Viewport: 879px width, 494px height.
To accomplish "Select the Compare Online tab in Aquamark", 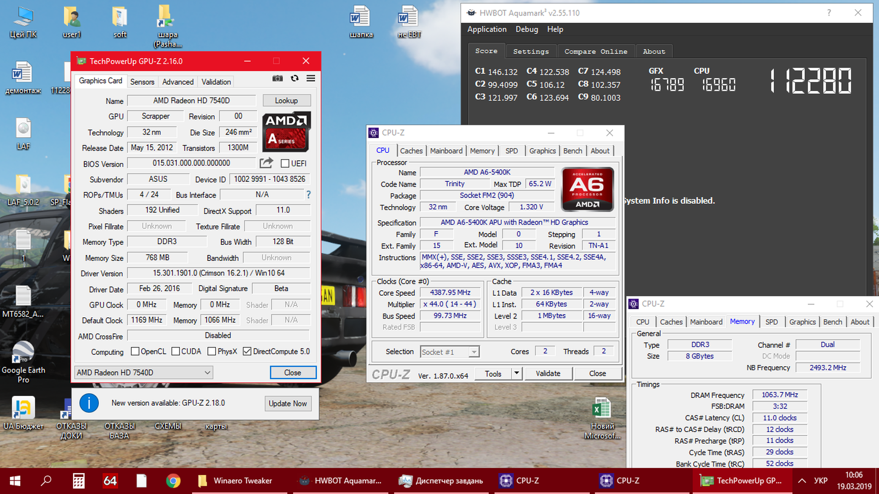I will [596, 51].
